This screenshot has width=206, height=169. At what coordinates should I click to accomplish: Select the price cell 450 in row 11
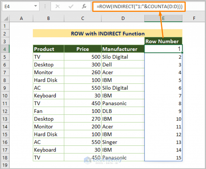tap(83, 104)
